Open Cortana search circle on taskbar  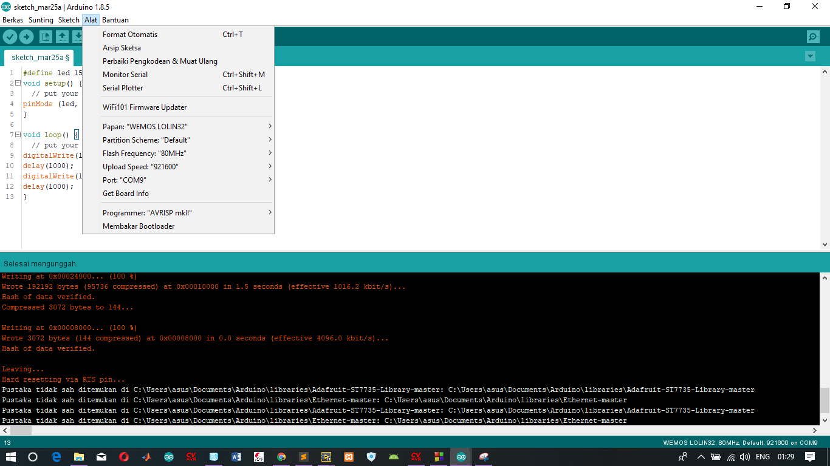pyautogui.click(x=33, y=457)
